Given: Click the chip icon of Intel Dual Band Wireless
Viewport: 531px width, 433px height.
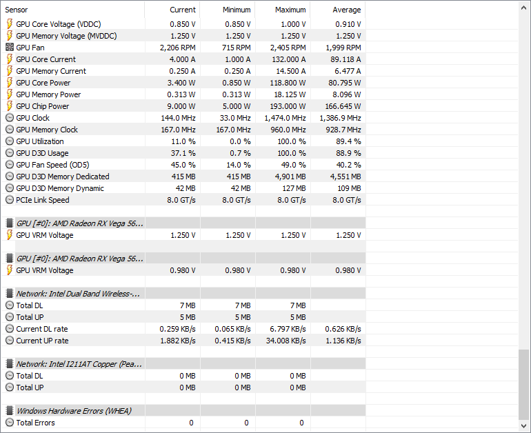Looking at the screenshot, I should [10, 294].
